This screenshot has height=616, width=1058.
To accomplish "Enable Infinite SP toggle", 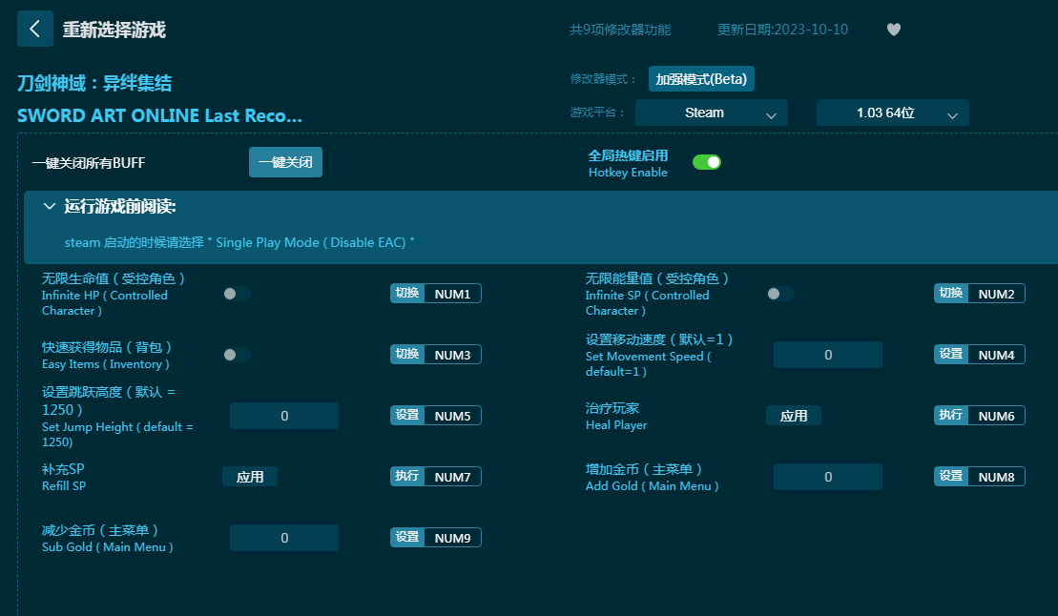I will (780, 294).
